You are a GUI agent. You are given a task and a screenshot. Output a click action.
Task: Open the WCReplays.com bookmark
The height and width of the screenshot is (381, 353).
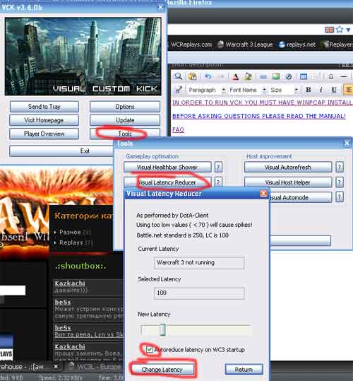point(191,45)
